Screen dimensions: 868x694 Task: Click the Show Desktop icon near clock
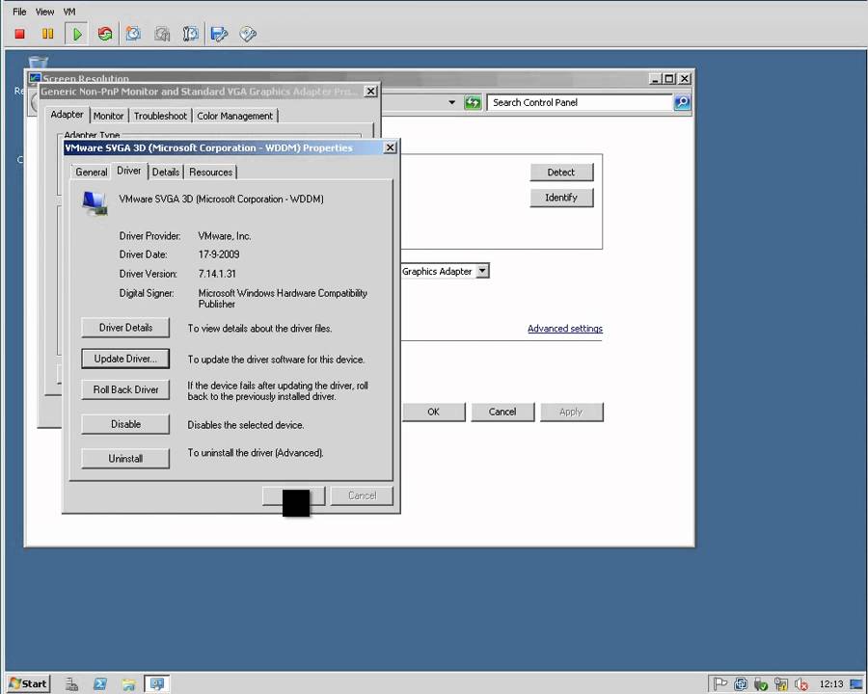pyautogui.click(x=855, y=684)
